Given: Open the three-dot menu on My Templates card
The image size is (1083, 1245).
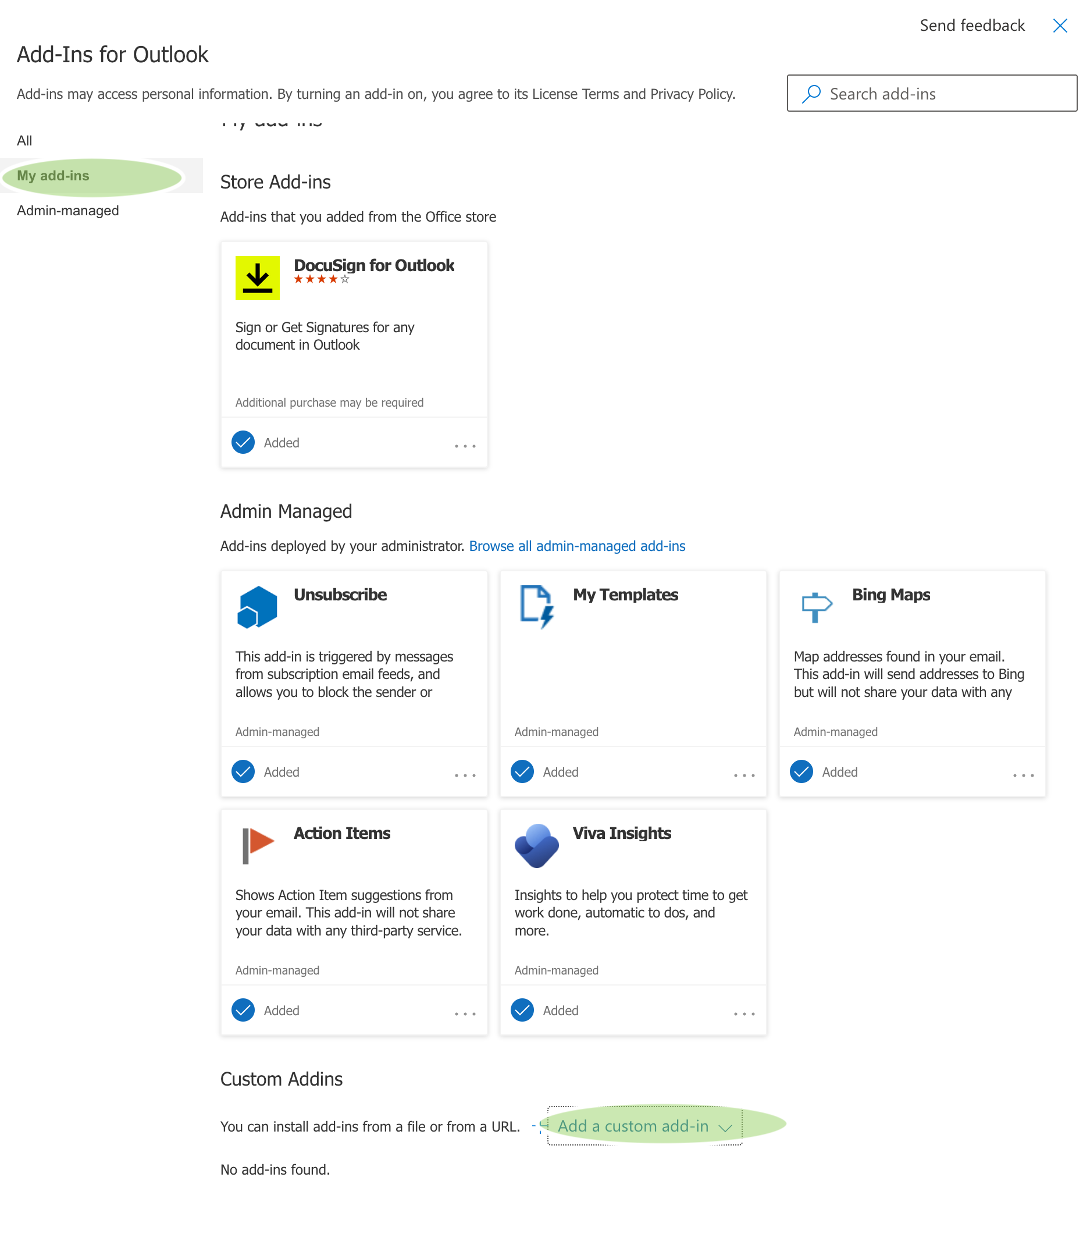Looking at the screenshot, I should (744, 776).
